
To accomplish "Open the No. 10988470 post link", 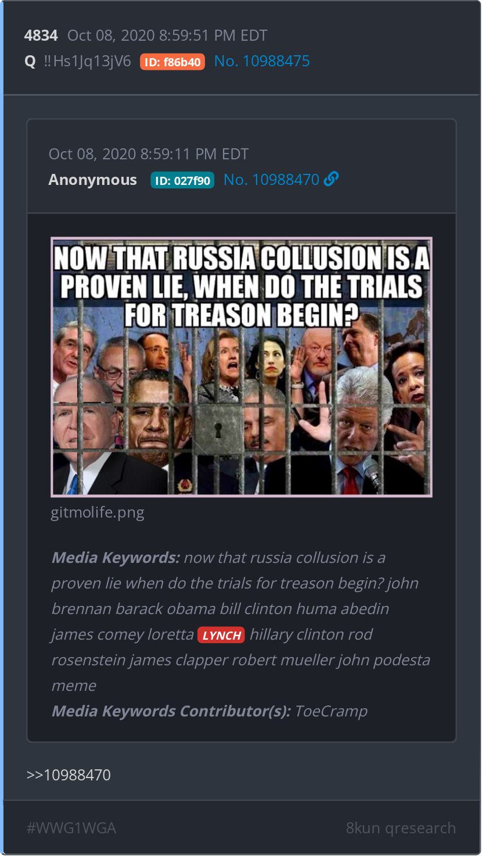I will (x=272, y=180).
